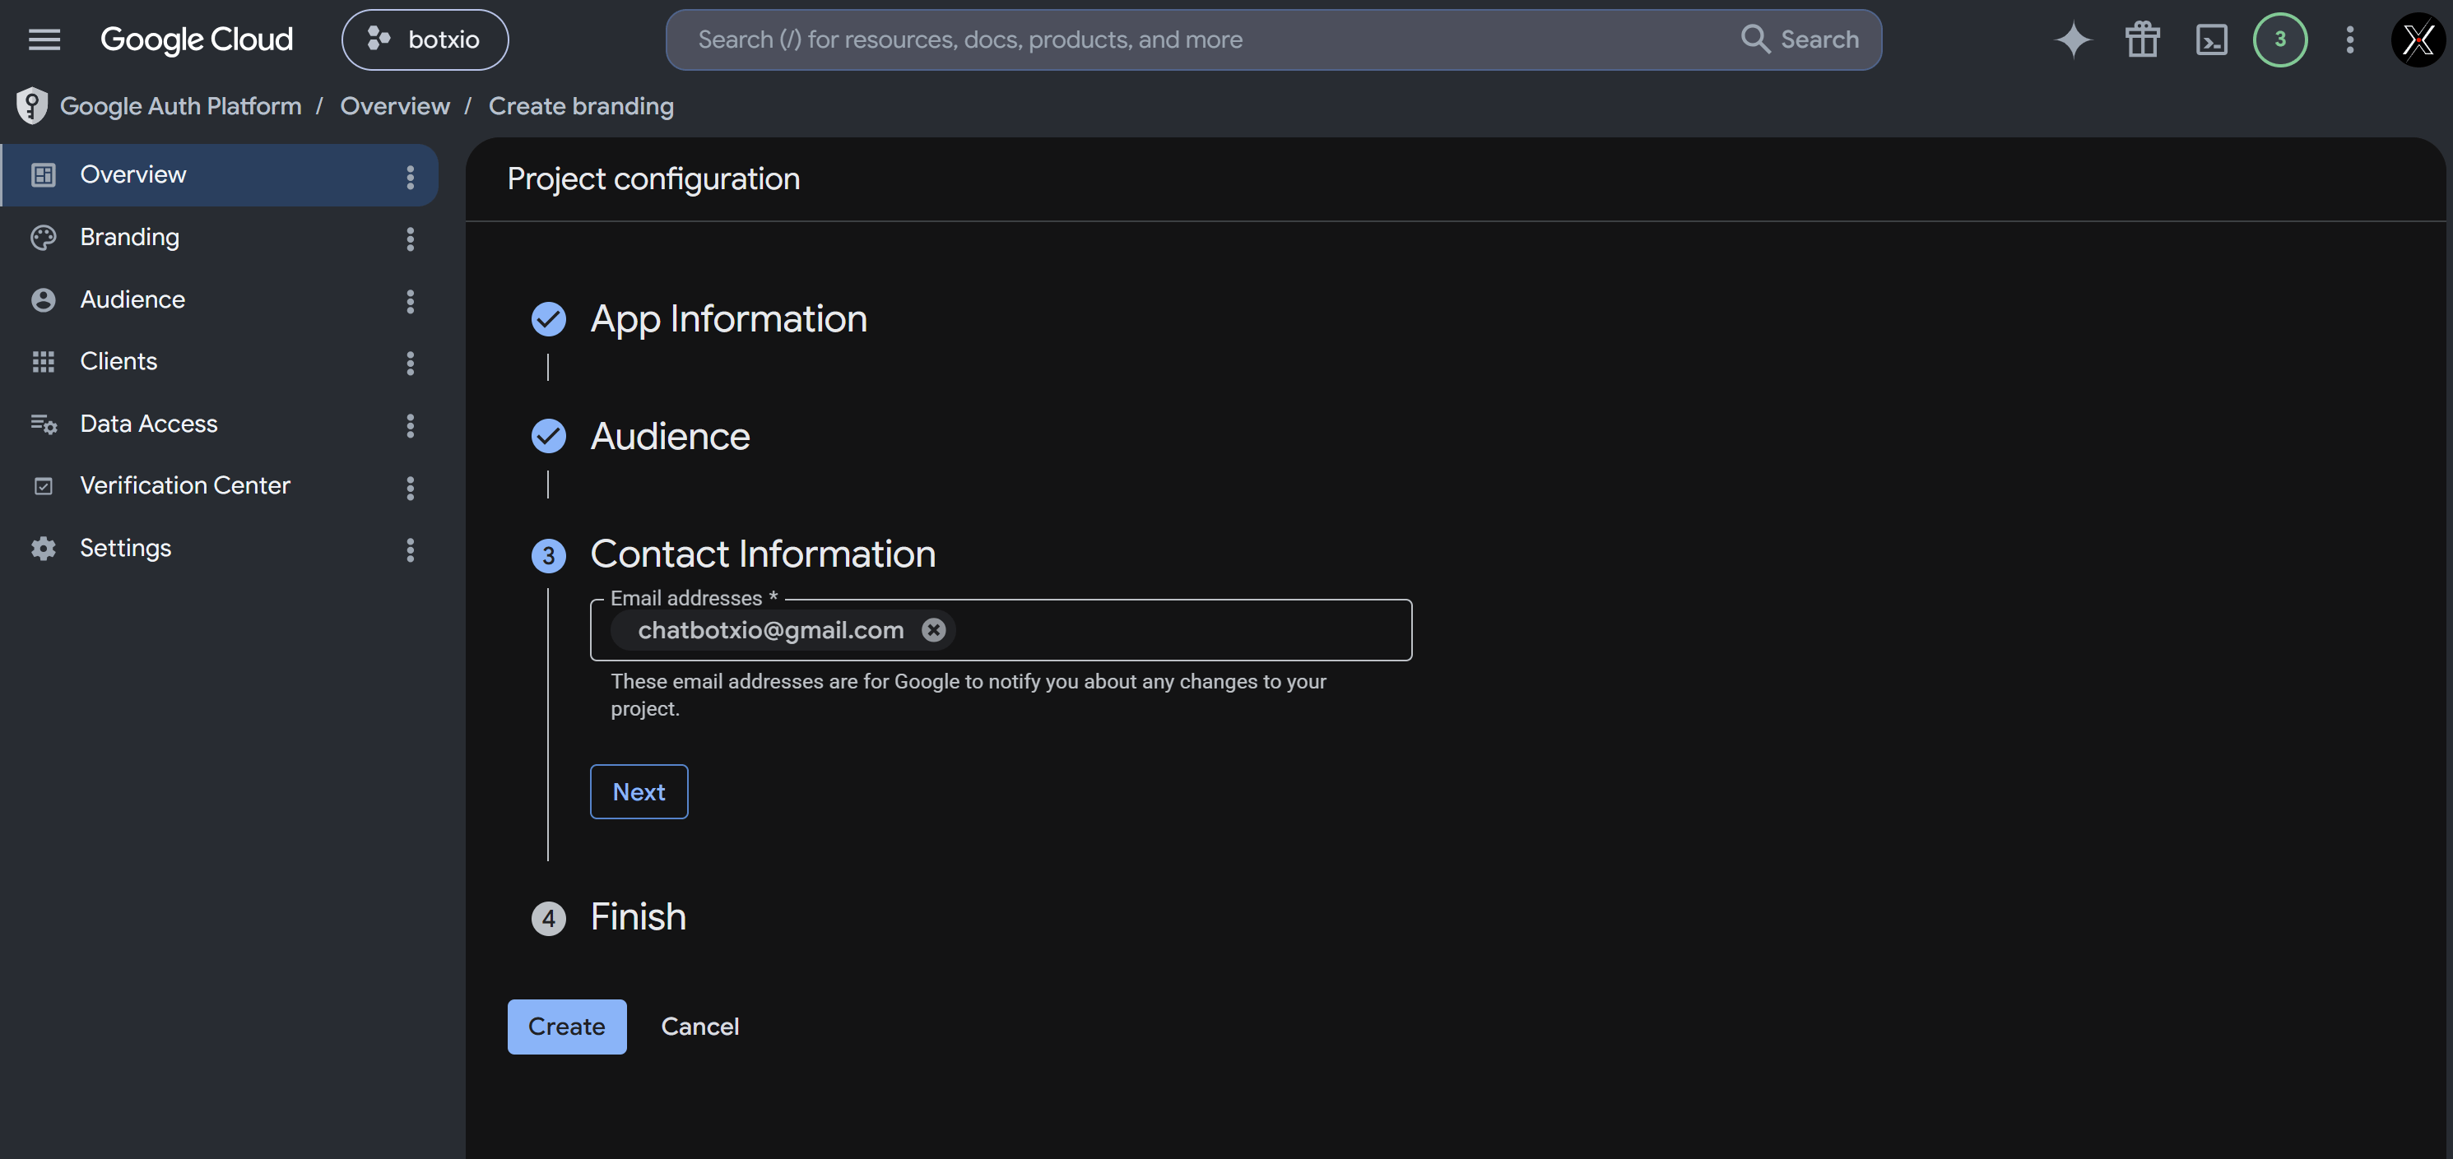2453x1159 pixels.
Task: Open Data Access in the sidebar
Action: pyautogui.click(x=219, y=424)
